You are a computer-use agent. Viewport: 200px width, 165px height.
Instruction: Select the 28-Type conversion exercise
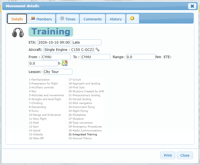81,122
